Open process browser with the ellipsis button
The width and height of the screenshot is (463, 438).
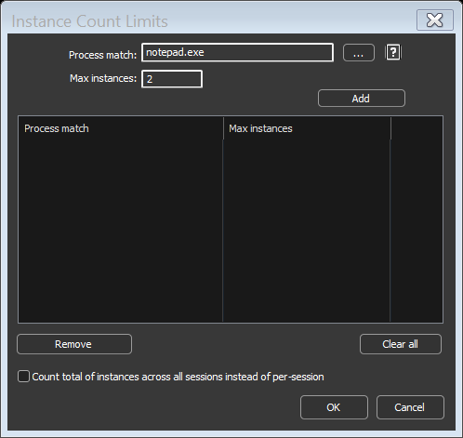click(359, 53)
